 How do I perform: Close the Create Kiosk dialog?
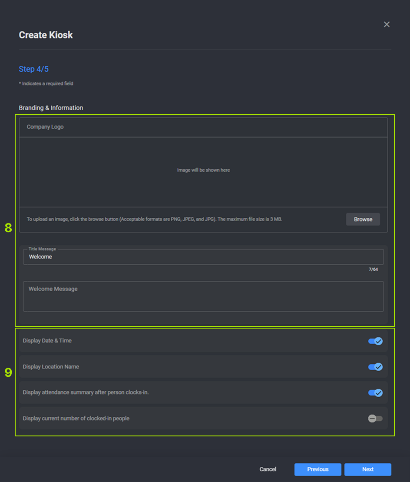(387, 24)
